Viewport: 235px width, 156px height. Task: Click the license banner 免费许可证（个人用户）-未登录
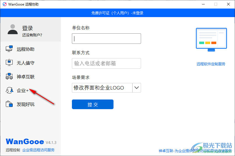[x=117, y=13]
